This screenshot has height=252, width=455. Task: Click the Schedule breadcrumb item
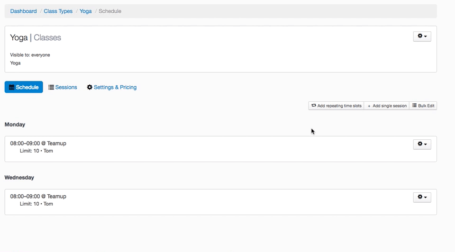click(x=110, y=11)
